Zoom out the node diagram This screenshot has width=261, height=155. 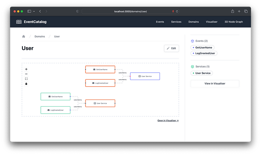click(x=26, y=74)
